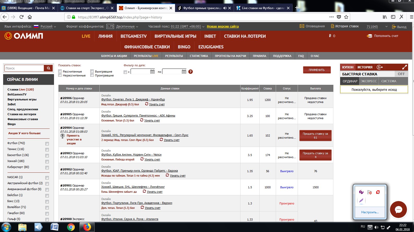Open Ставки Live (120) in sidebar
Screen dimensions: 414x232
pos(21,89)
